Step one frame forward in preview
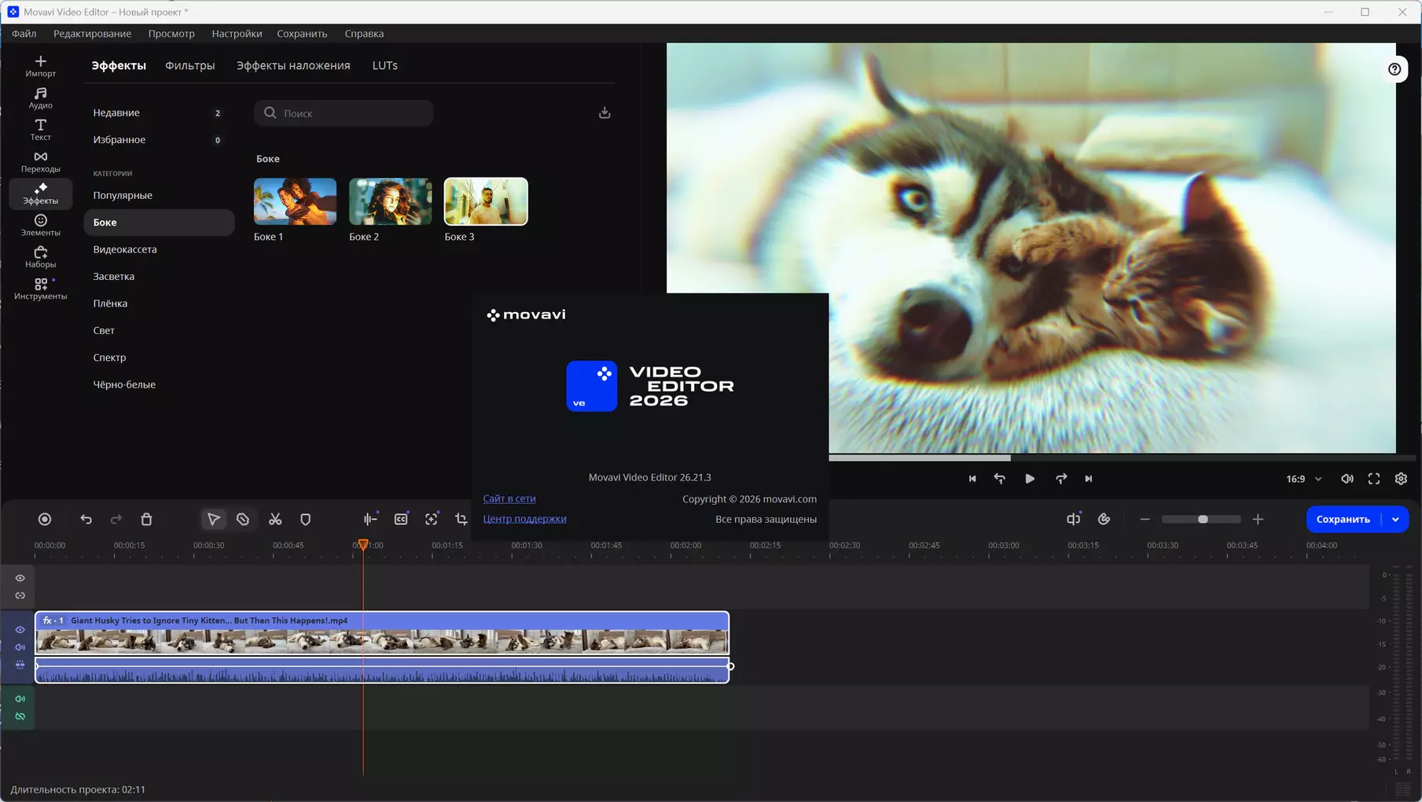Image resolution: width=1422 pixels, height=802 pixels. pyautogui.click(x=1061, y=478)
